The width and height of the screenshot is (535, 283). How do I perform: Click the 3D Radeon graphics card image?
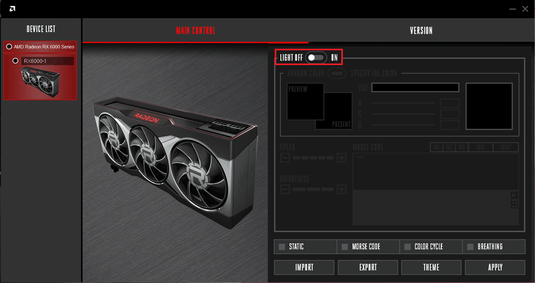tap(175, 162)
